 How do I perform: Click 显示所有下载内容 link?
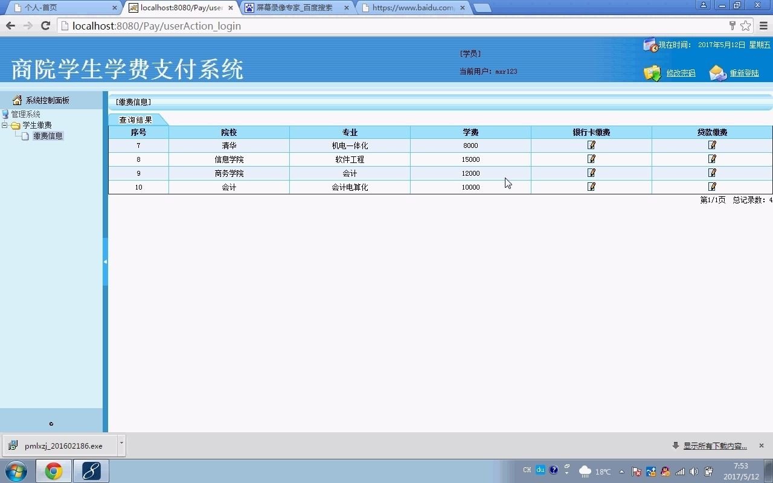715,446
